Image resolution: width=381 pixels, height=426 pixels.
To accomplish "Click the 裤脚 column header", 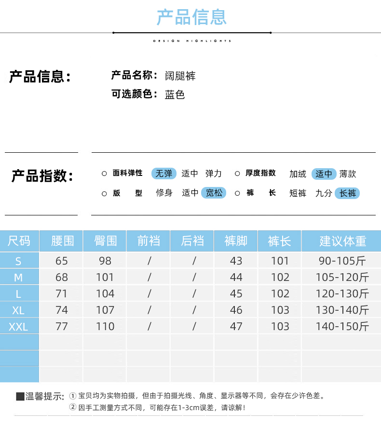I will pos(236,241).
